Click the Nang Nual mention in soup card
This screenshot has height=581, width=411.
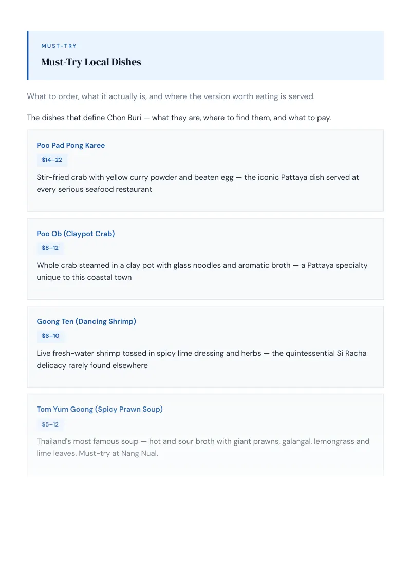(139, 453)
